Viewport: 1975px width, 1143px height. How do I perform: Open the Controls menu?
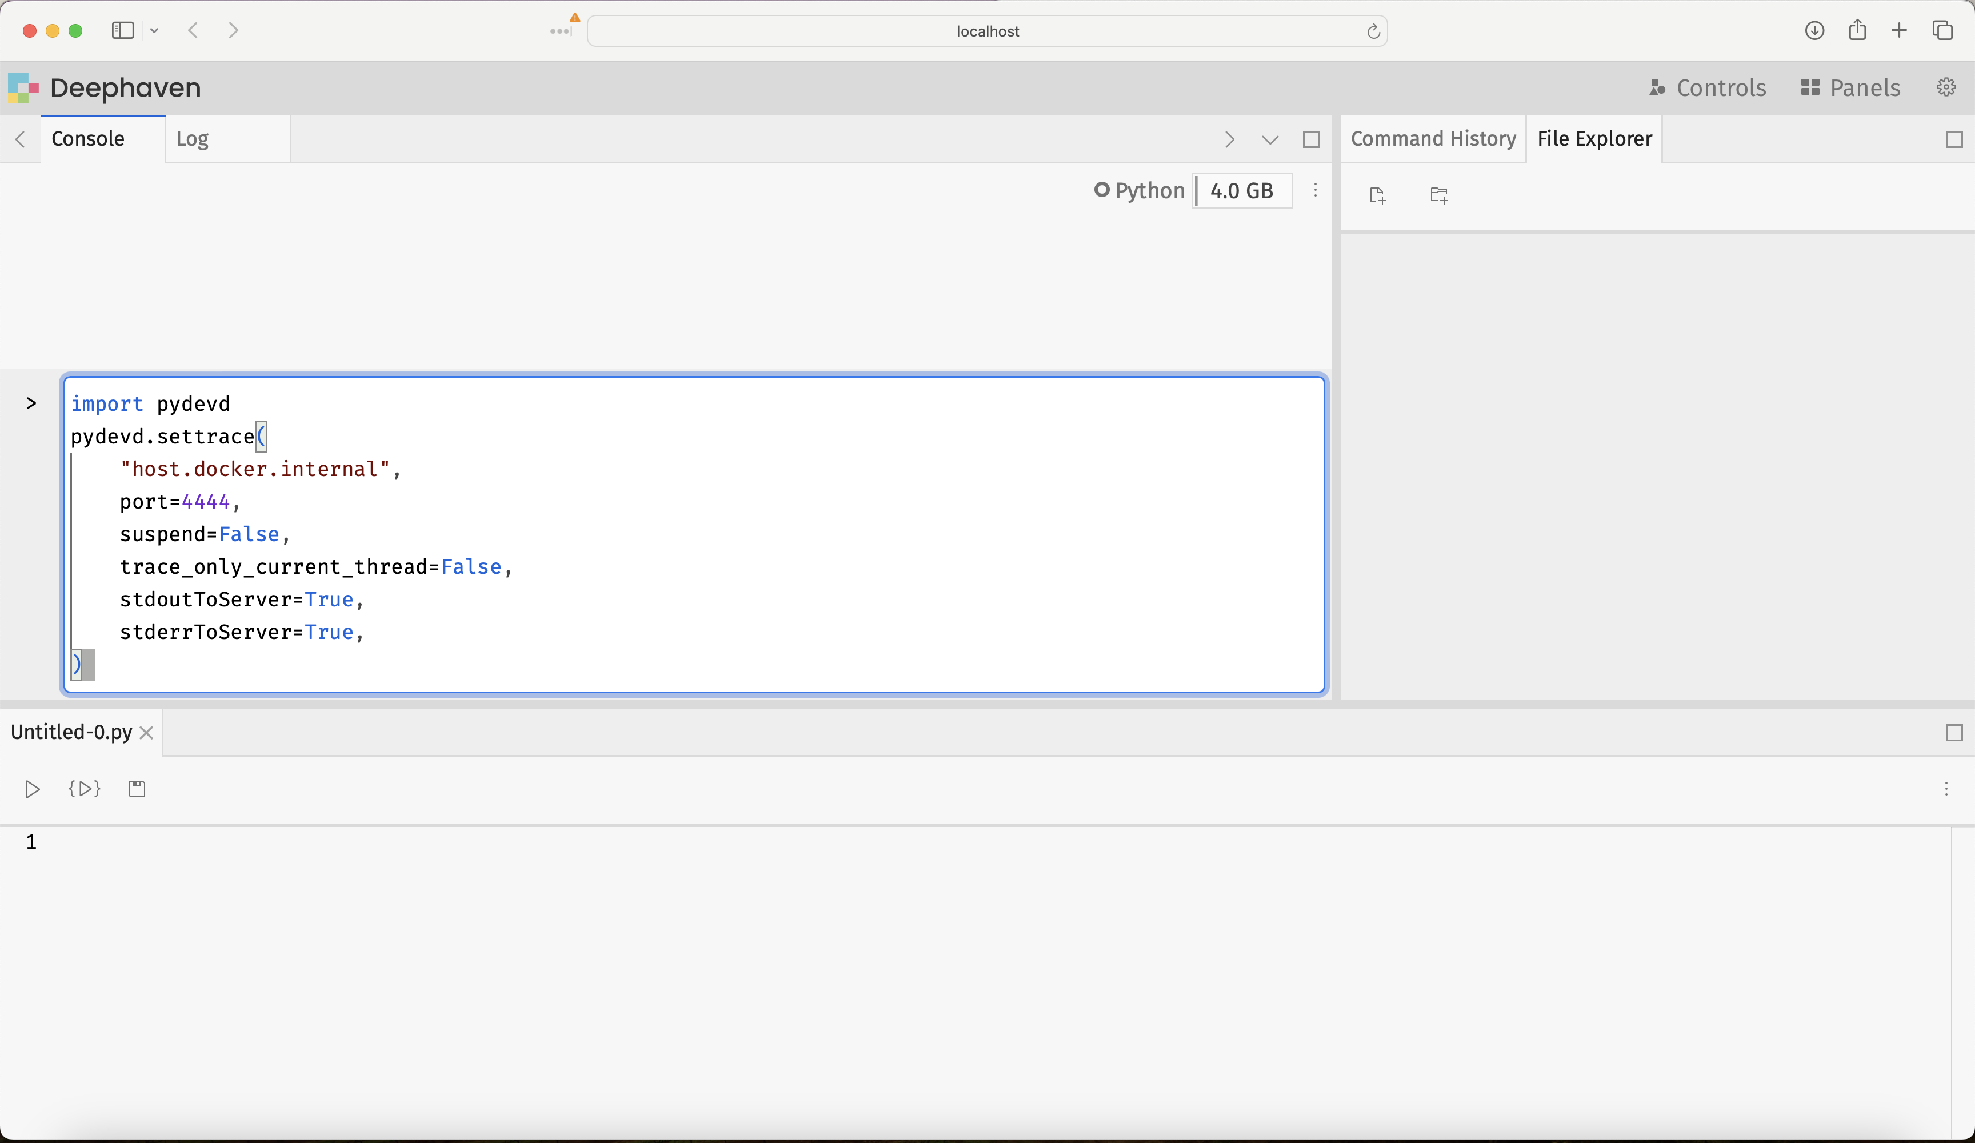coord(1708,87)
